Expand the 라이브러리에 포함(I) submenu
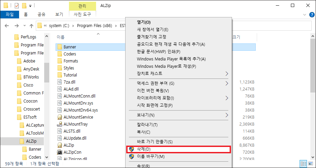 coord(178,98)
